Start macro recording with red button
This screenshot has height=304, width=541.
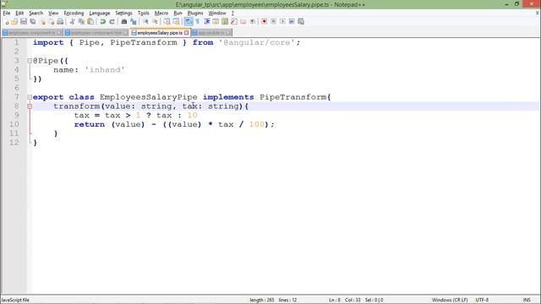tap(265, 22)
